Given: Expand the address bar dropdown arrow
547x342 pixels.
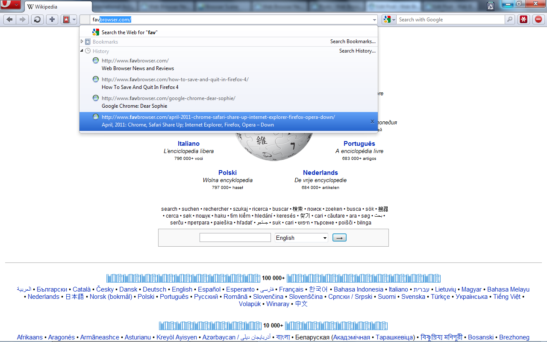Looking at the screenshot, I should (374, 20).
